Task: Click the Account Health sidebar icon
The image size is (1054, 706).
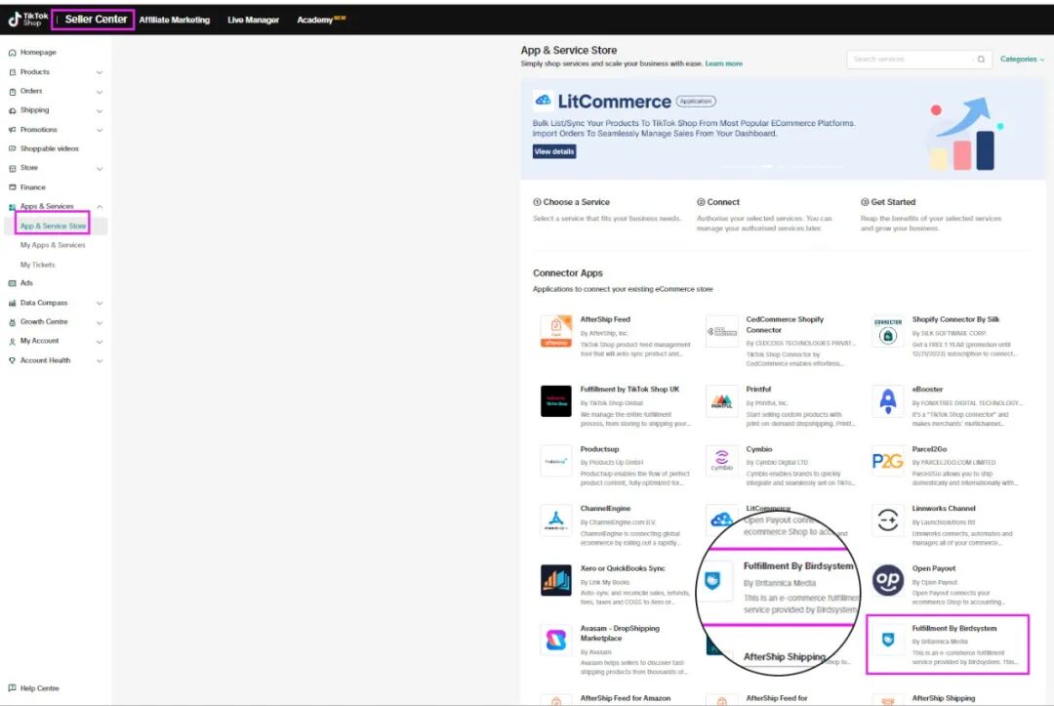Action: tap(12, 360)
